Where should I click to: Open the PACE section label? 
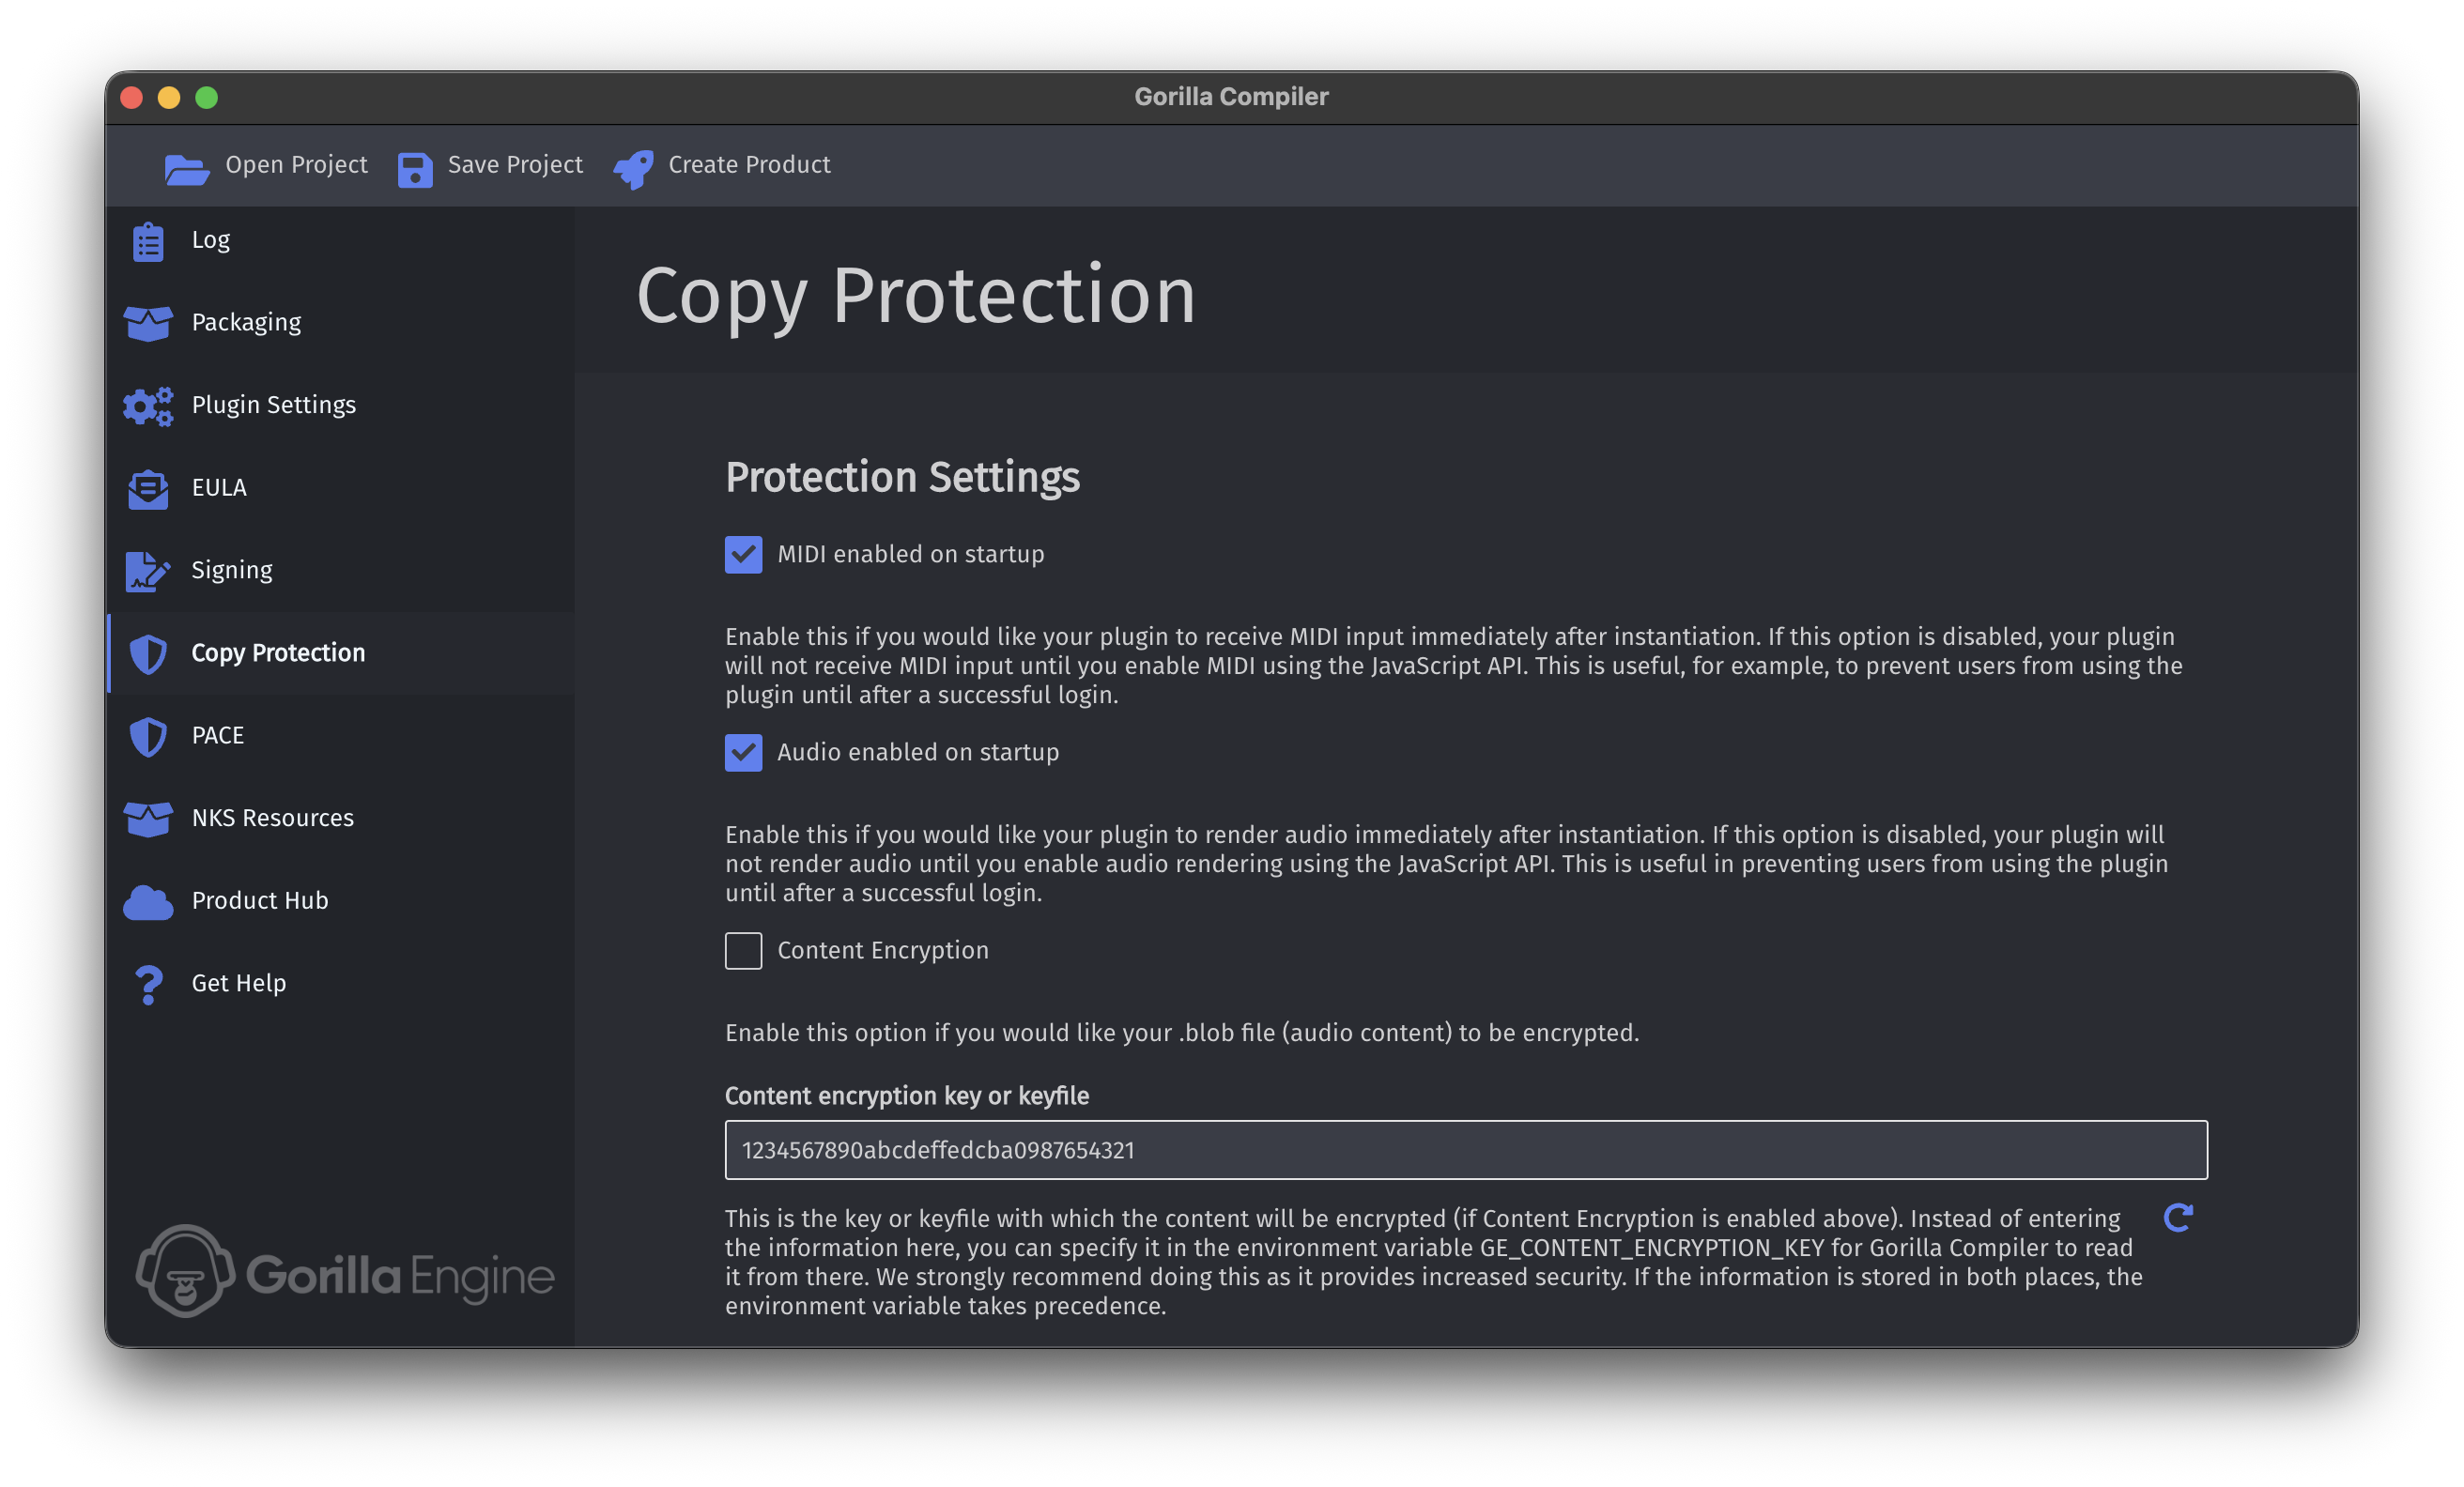[217, 736]
